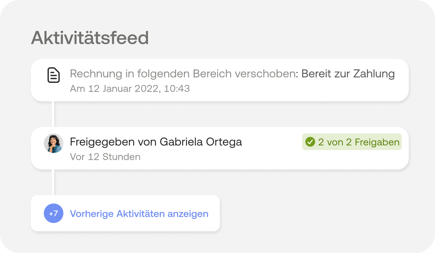The height and width of the screenshot is (253, 435).
Task: Open Gabriela Ortega's profile picture
Action: point(53,143)
